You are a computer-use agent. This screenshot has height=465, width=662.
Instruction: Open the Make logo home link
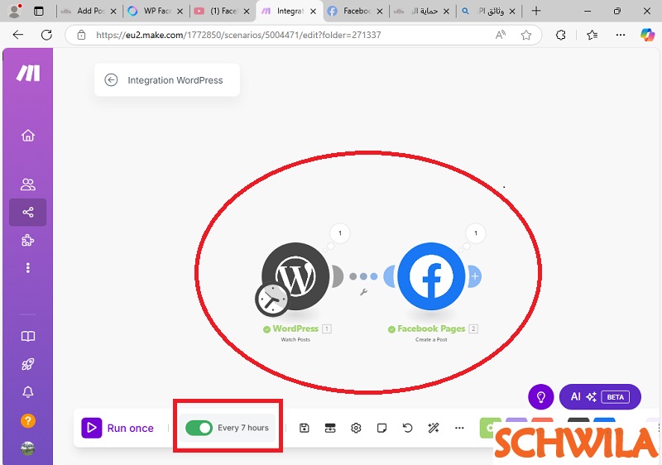tap(28, 73)
